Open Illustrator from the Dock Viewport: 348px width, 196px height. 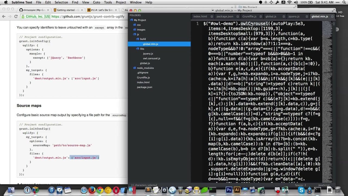coord(237,190)
